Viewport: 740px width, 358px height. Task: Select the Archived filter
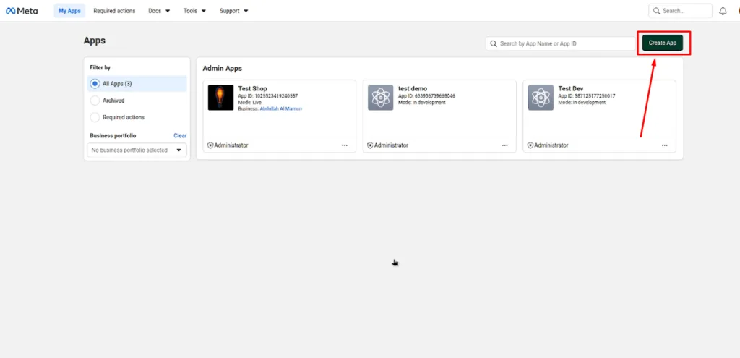click(95, 101)
